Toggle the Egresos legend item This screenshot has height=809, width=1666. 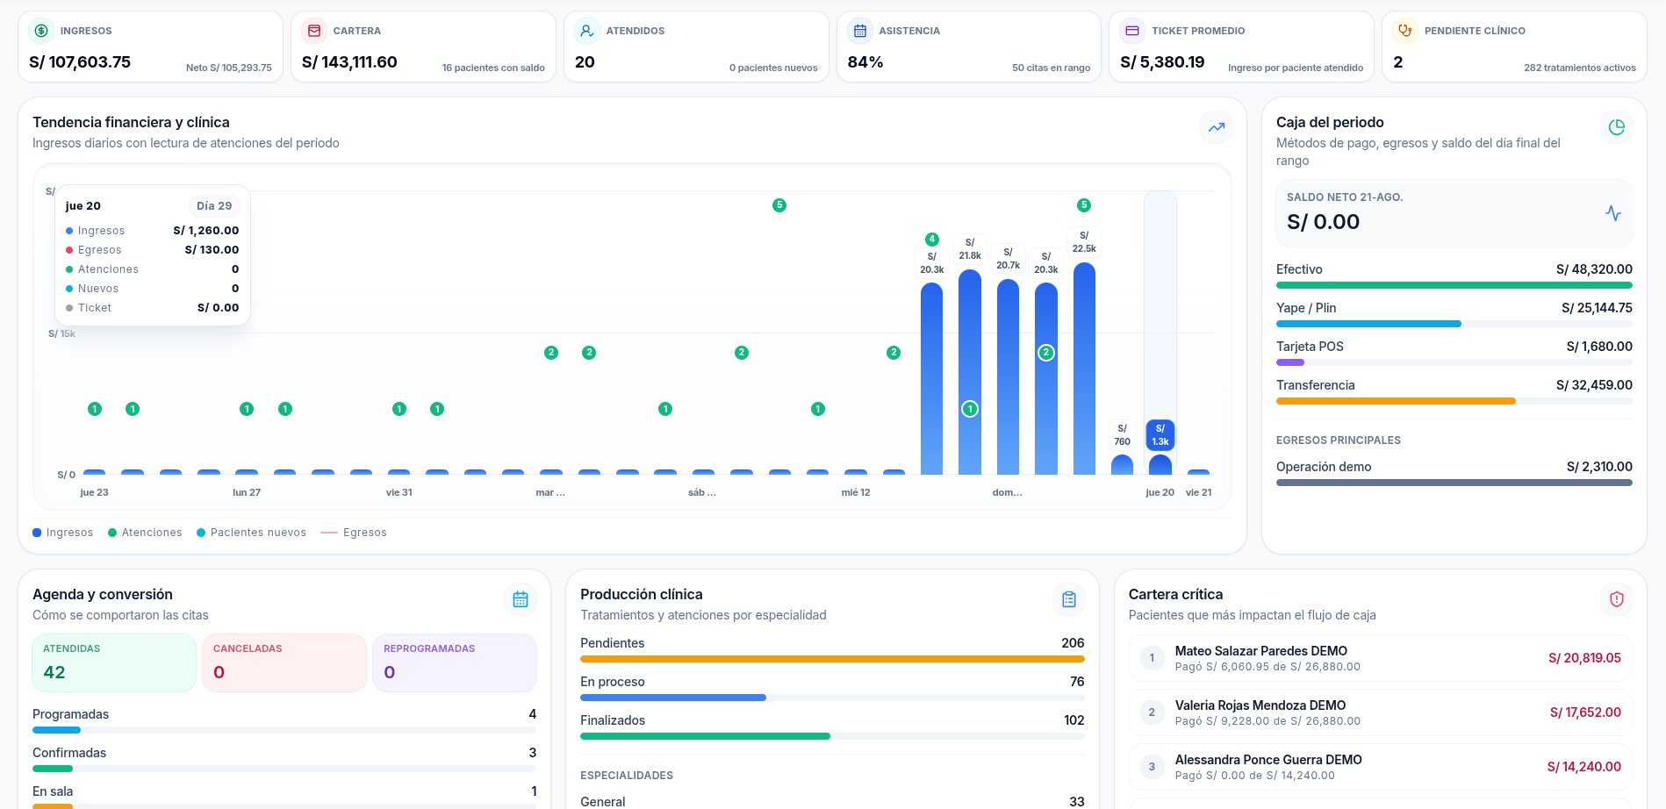[354, 533]
